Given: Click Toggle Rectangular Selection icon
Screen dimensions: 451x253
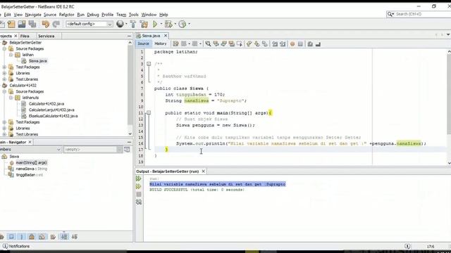Looking at the screenshot, I should pyautogui.click(x=240, y=44).
